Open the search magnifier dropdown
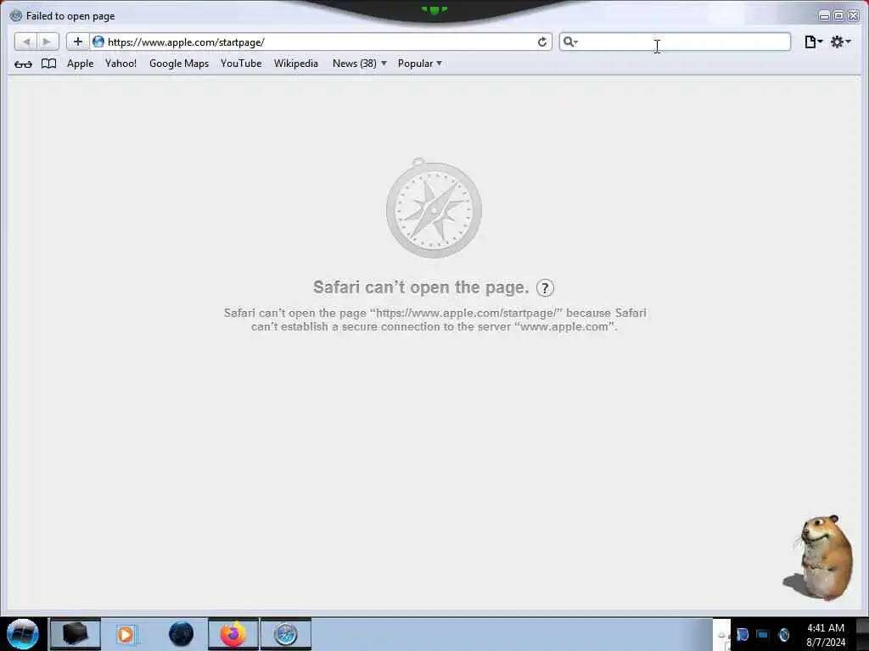Screen dimensions: 869x651 click(570, 42)
